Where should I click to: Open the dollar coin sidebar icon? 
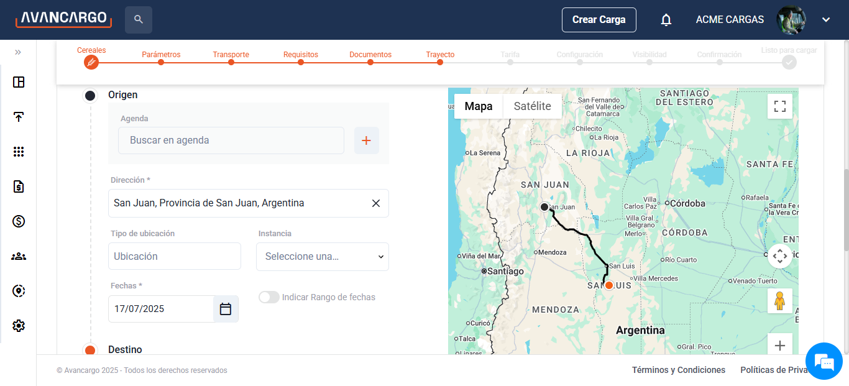click(19, 221)
